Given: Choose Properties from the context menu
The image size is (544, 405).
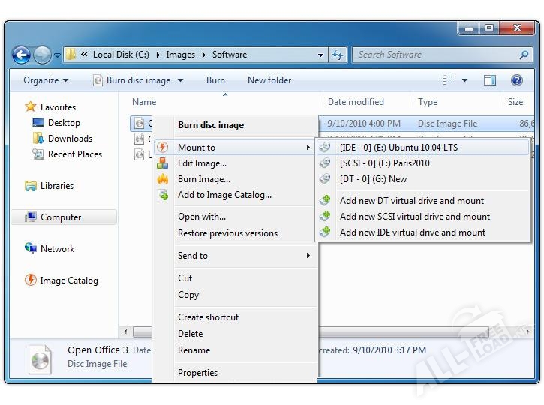Looking at the screenshot, I should pos(197,373).
